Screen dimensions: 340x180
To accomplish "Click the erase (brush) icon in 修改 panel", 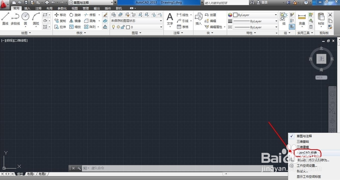I will click(105, 15).
